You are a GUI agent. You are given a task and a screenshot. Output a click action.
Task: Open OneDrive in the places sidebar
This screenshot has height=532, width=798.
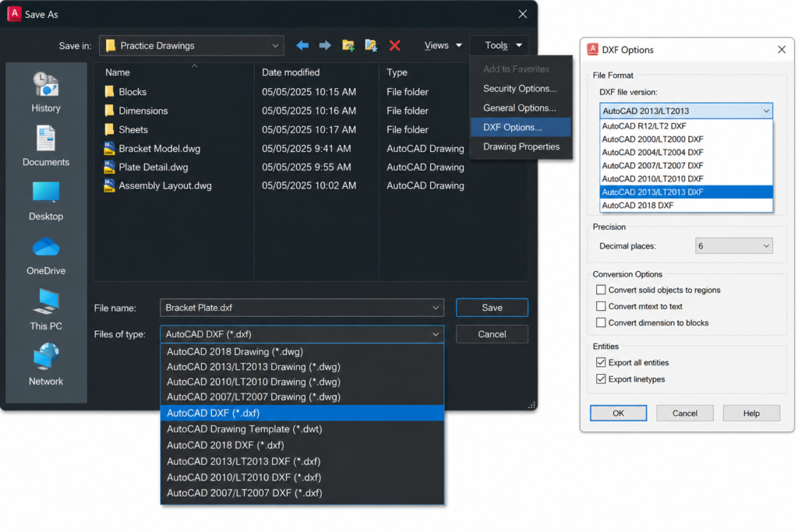click(x=46, y=255)
